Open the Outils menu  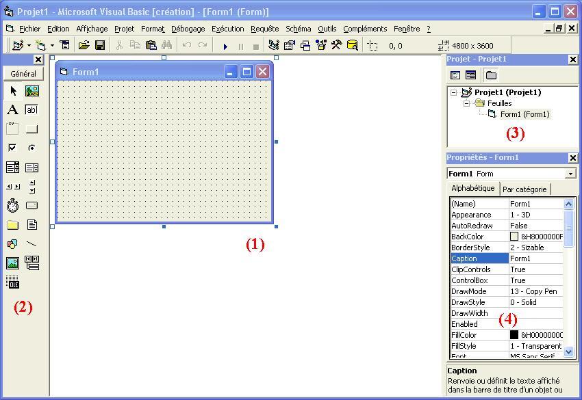pyautogui.click(x=327, y=29)
